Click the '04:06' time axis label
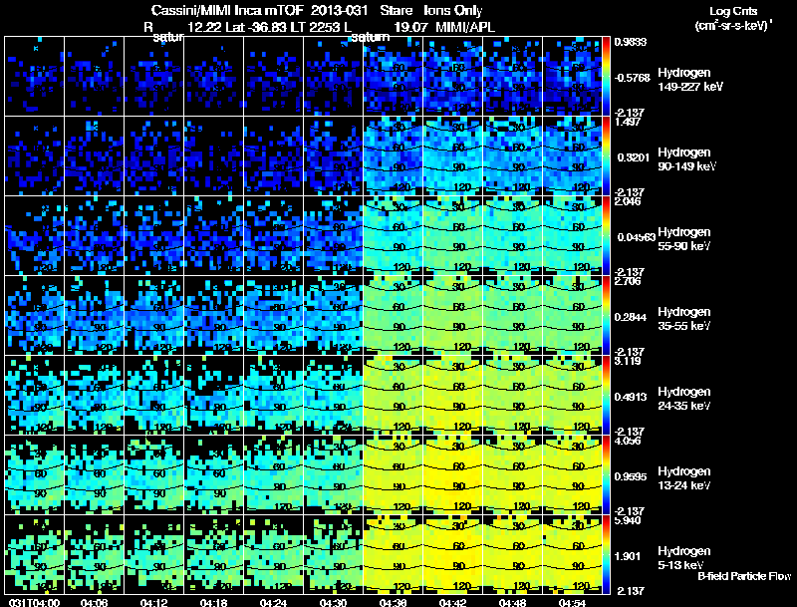The width and height of the screenshot is (797, 607). 94,602
